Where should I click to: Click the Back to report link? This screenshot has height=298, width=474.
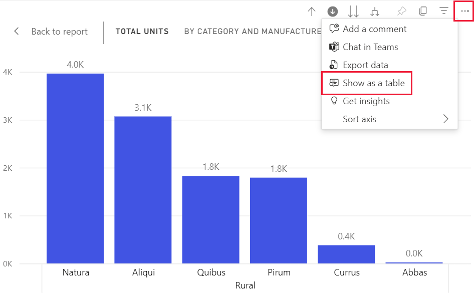click(x=59, y=32)
